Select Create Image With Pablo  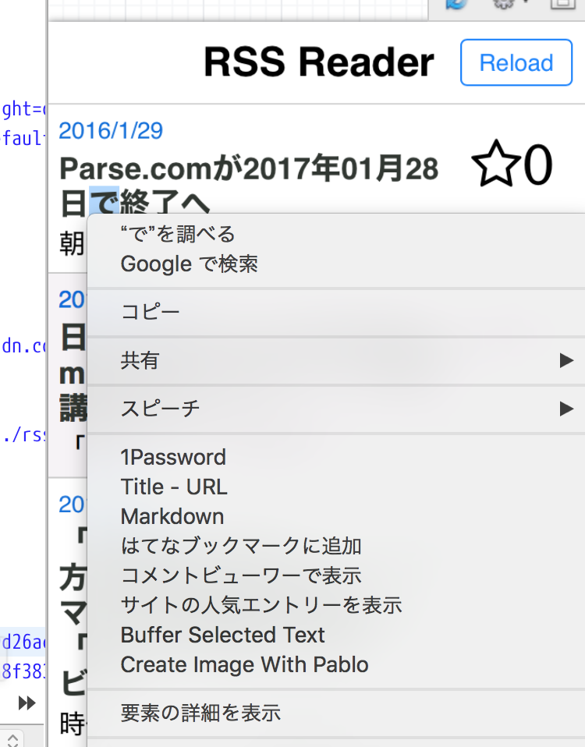pos(244,665)
